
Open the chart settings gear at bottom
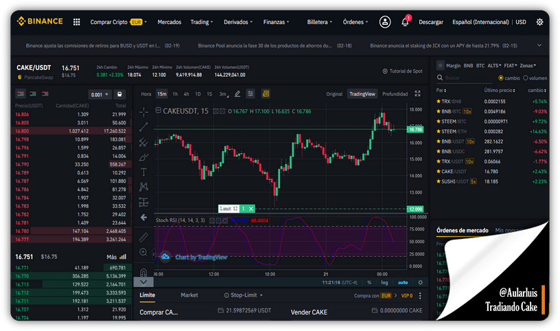coord(421,282)
